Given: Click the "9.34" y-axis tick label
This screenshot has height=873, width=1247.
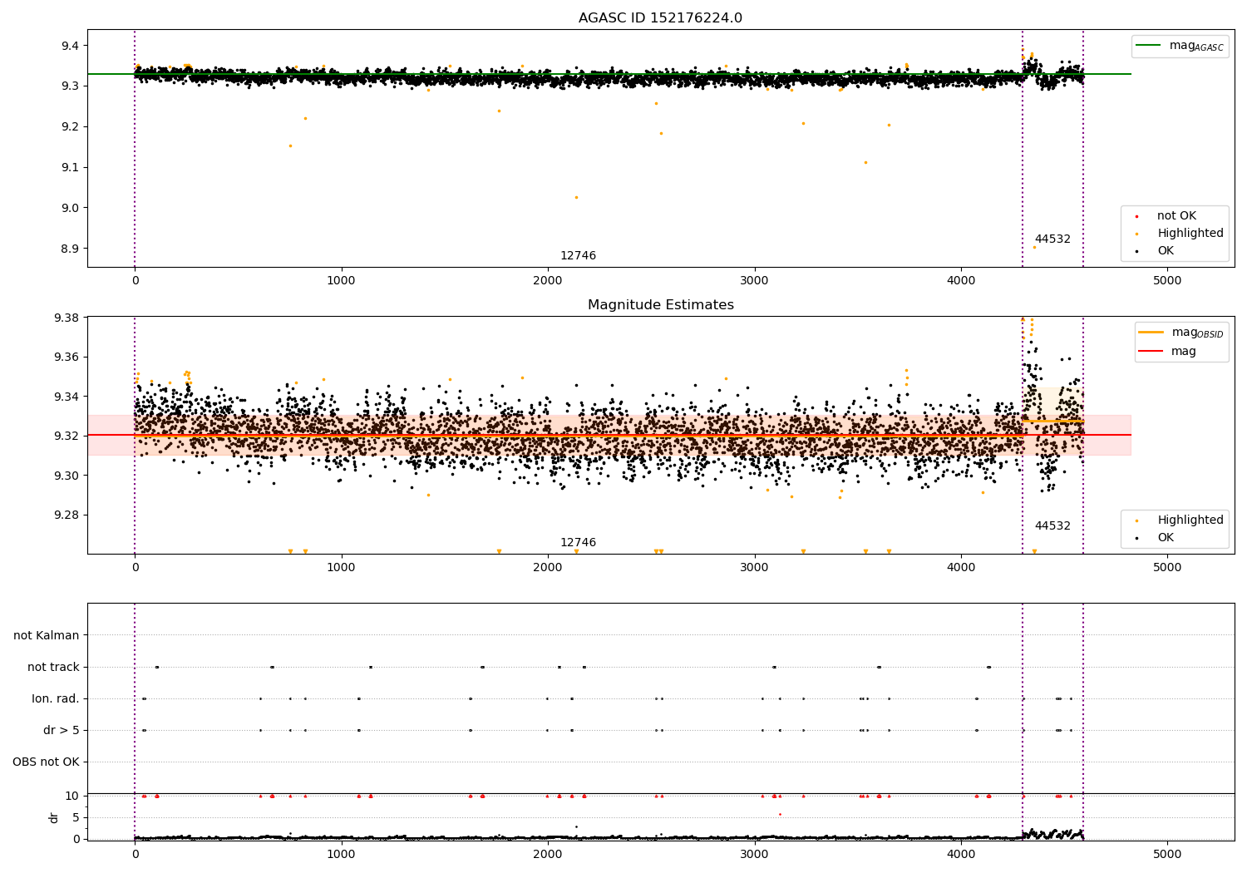Looking at the screenshot, I should [x=67, y=397].
